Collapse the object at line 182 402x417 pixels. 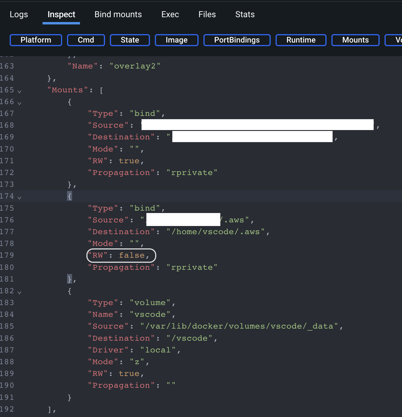[19, 292]
